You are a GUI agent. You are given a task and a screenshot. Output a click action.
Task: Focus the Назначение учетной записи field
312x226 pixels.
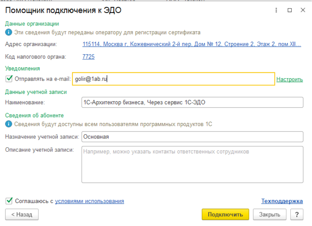[x=192, y=137]
